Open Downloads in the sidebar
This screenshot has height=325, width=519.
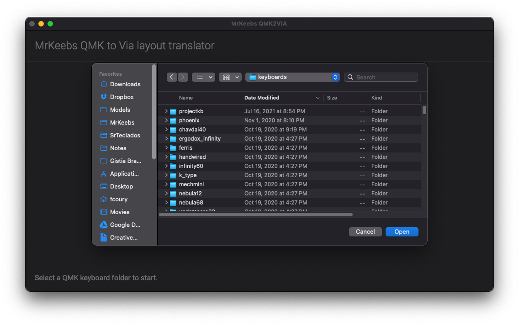[121, 84]
